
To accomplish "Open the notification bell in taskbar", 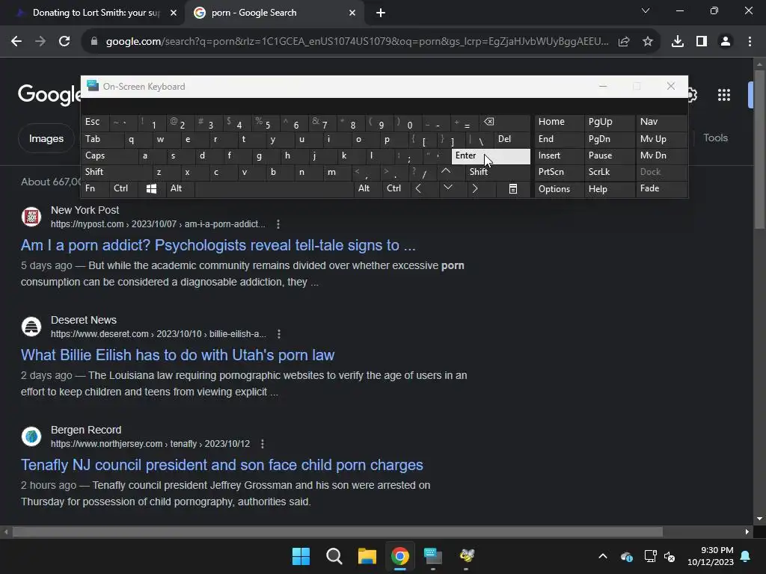I will coord(745,556).
